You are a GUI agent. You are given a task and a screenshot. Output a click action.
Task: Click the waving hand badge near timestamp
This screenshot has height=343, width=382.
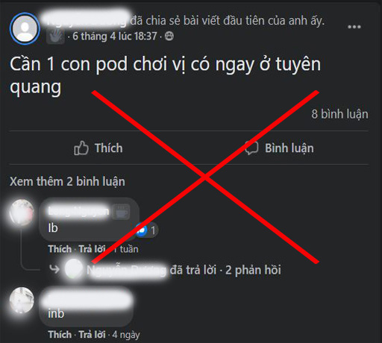[x=55, y=37]
